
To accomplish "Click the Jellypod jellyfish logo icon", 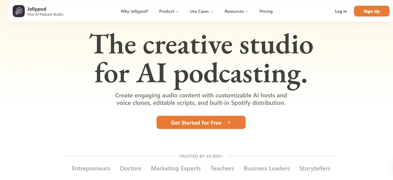I will [19, 11].
